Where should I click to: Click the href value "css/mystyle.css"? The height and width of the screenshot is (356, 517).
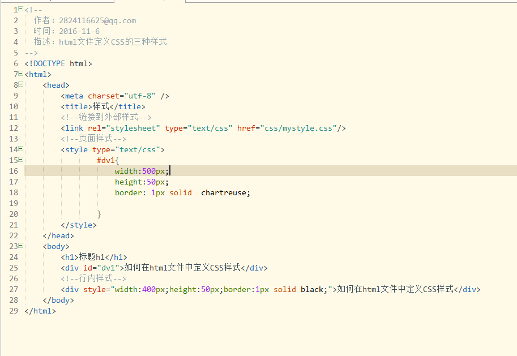tap(298, 128)
